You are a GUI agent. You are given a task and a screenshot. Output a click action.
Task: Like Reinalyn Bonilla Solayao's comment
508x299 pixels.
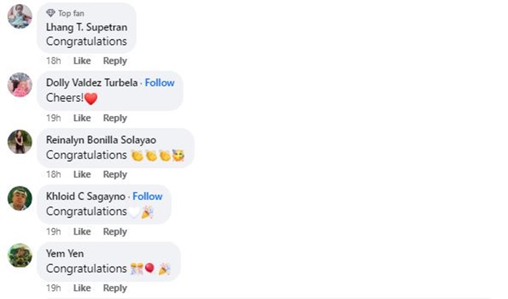coord(82,174)
